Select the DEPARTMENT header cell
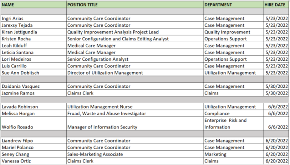 point(234,5)
